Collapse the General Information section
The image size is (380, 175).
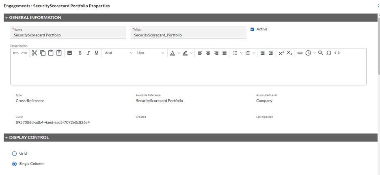(x=6, y=18)
